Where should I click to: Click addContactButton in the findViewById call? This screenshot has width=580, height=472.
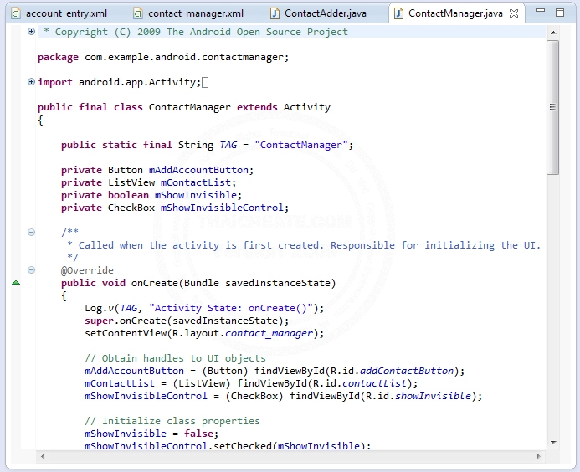(407, 371)
